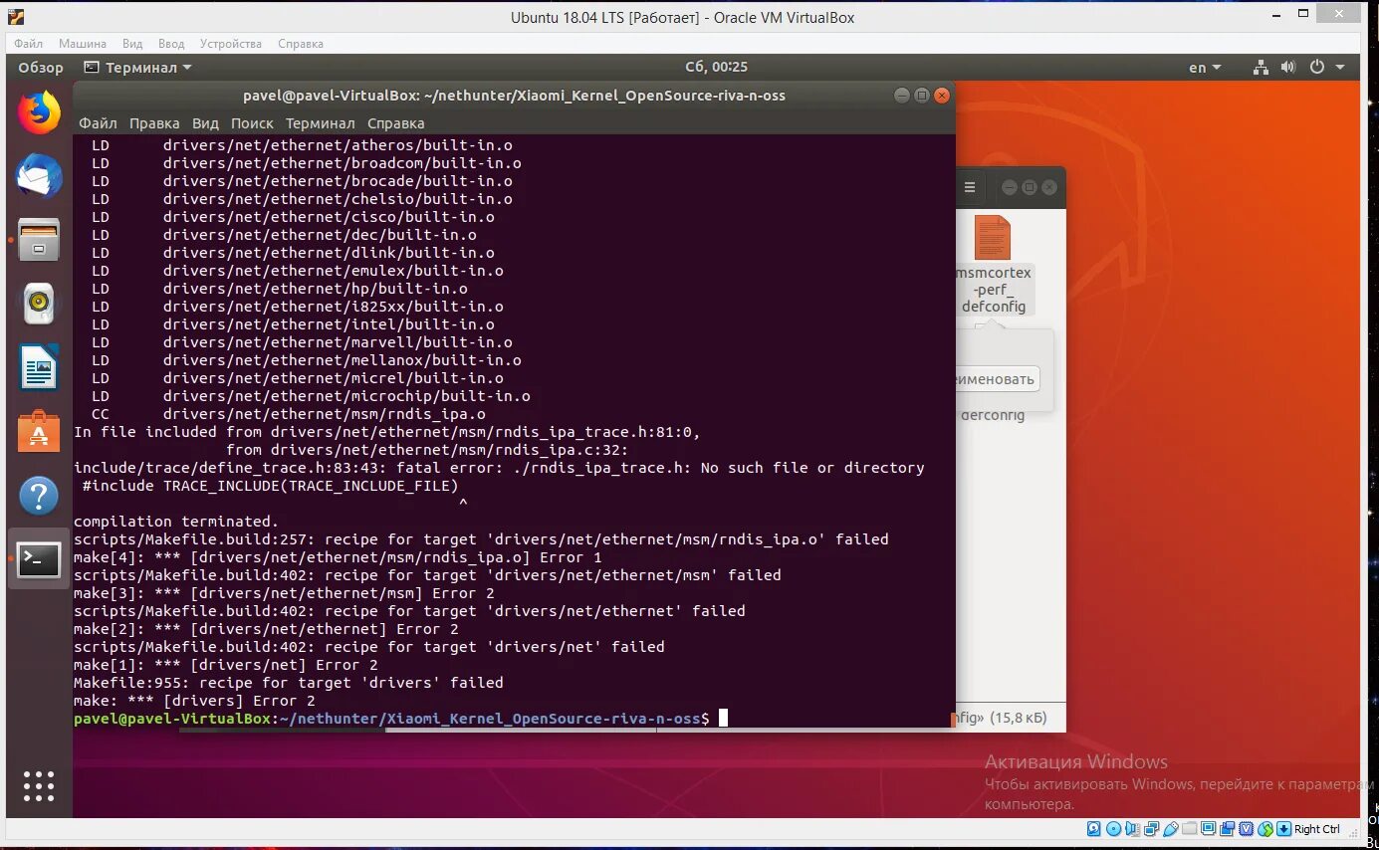Click '#include TRACE_INCLUDE(TRACE_INCLUDE_FILE)' line
Viewport: 1379px width, 850px height.
tap(270, 486)
